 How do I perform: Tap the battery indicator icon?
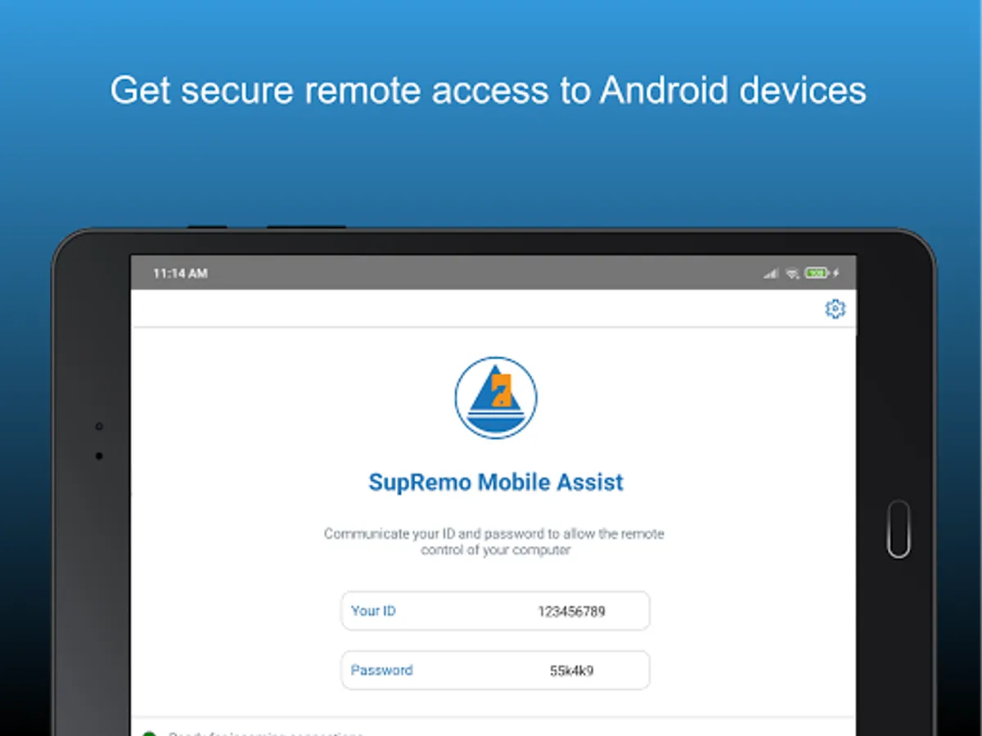[x=816, y=273]
